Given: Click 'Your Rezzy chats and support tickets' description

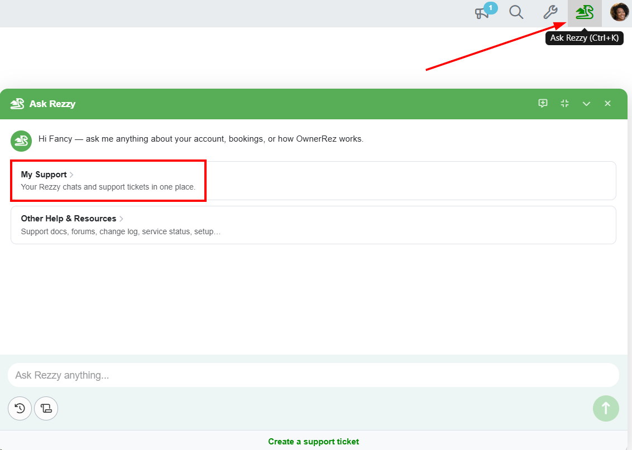Looking at the screenshot, I should coord(108,187).
